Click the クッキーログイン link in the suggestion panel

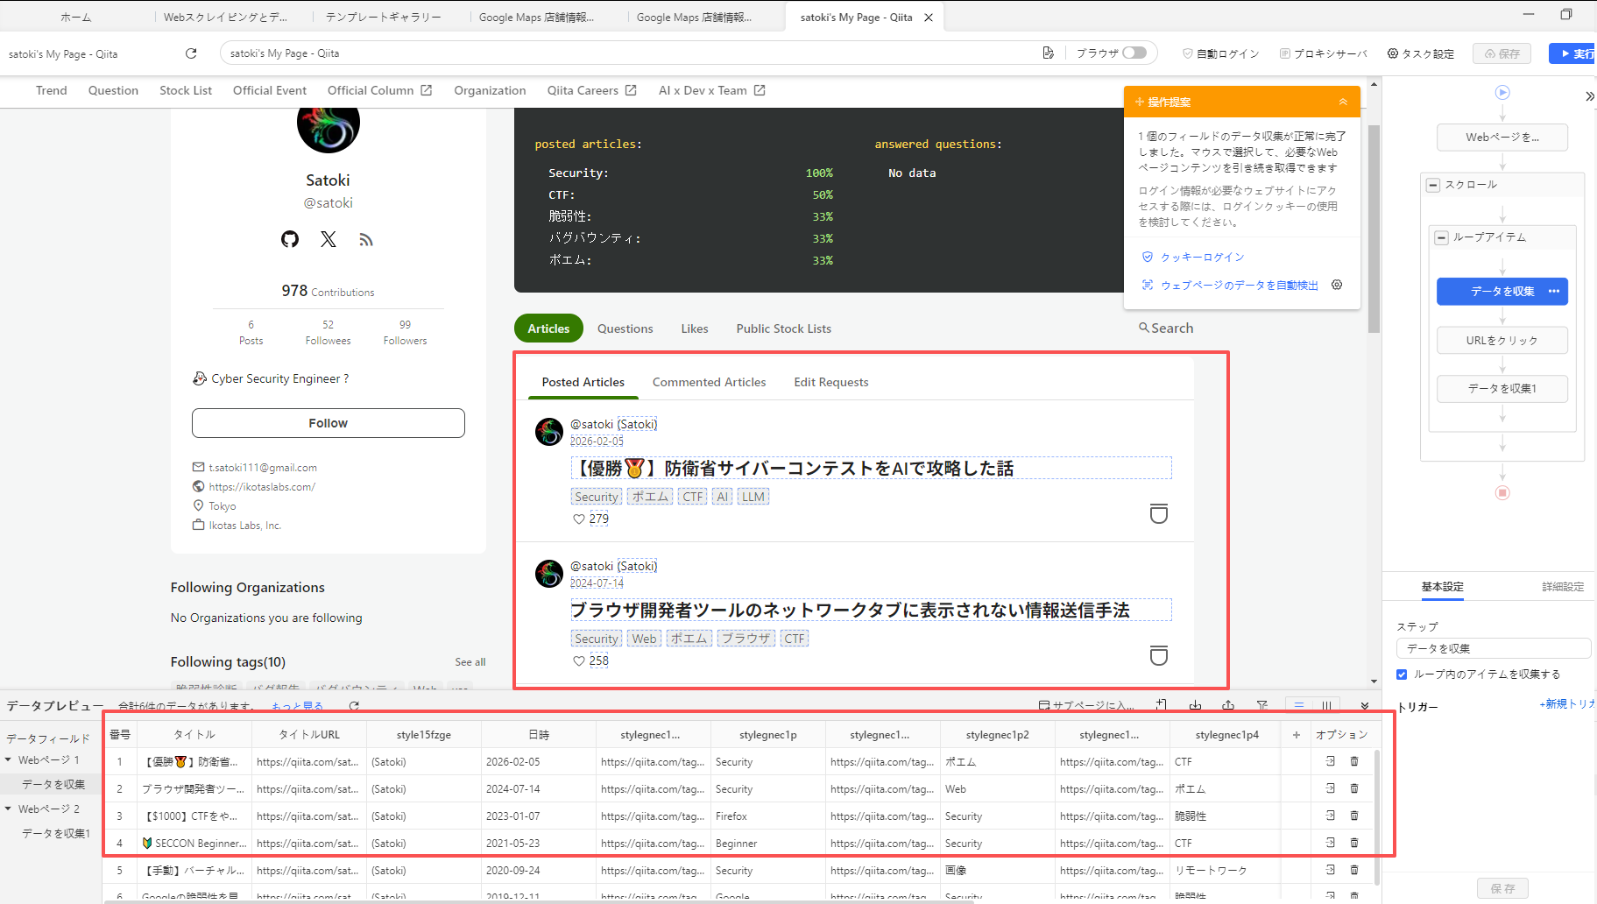coord(1201,256)
